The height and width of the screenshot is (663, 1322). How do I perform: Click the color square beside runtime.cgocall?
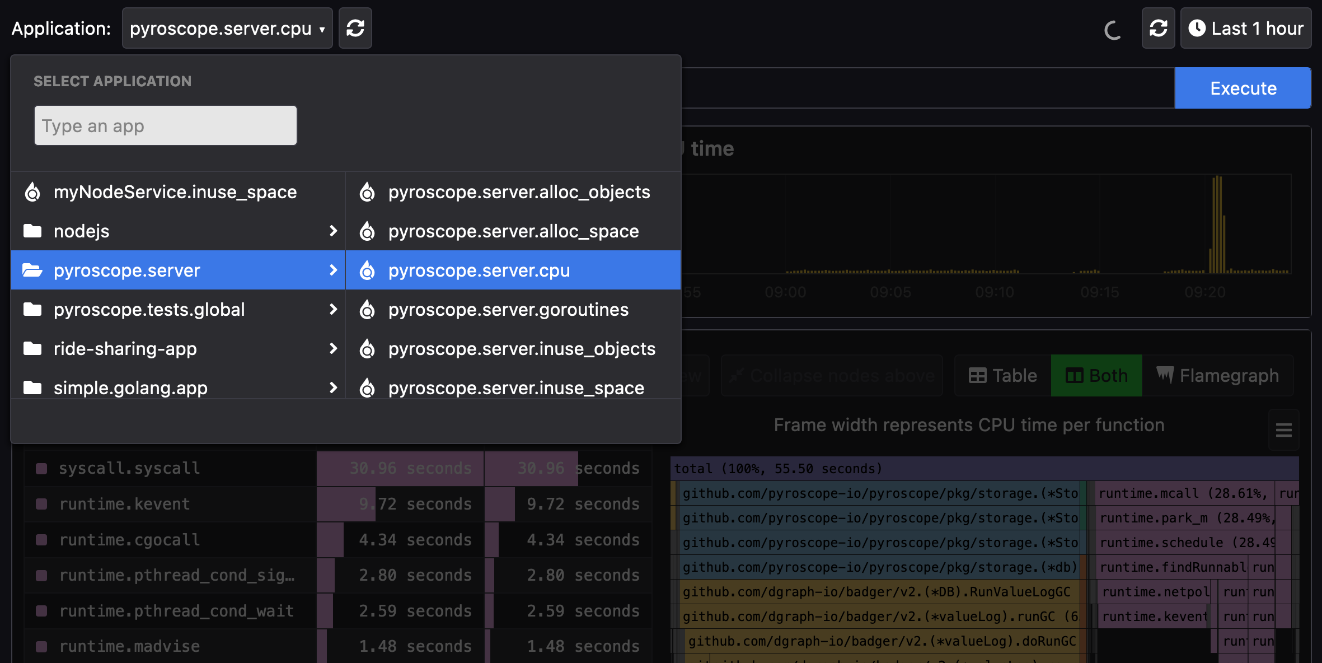coord(41,540)
